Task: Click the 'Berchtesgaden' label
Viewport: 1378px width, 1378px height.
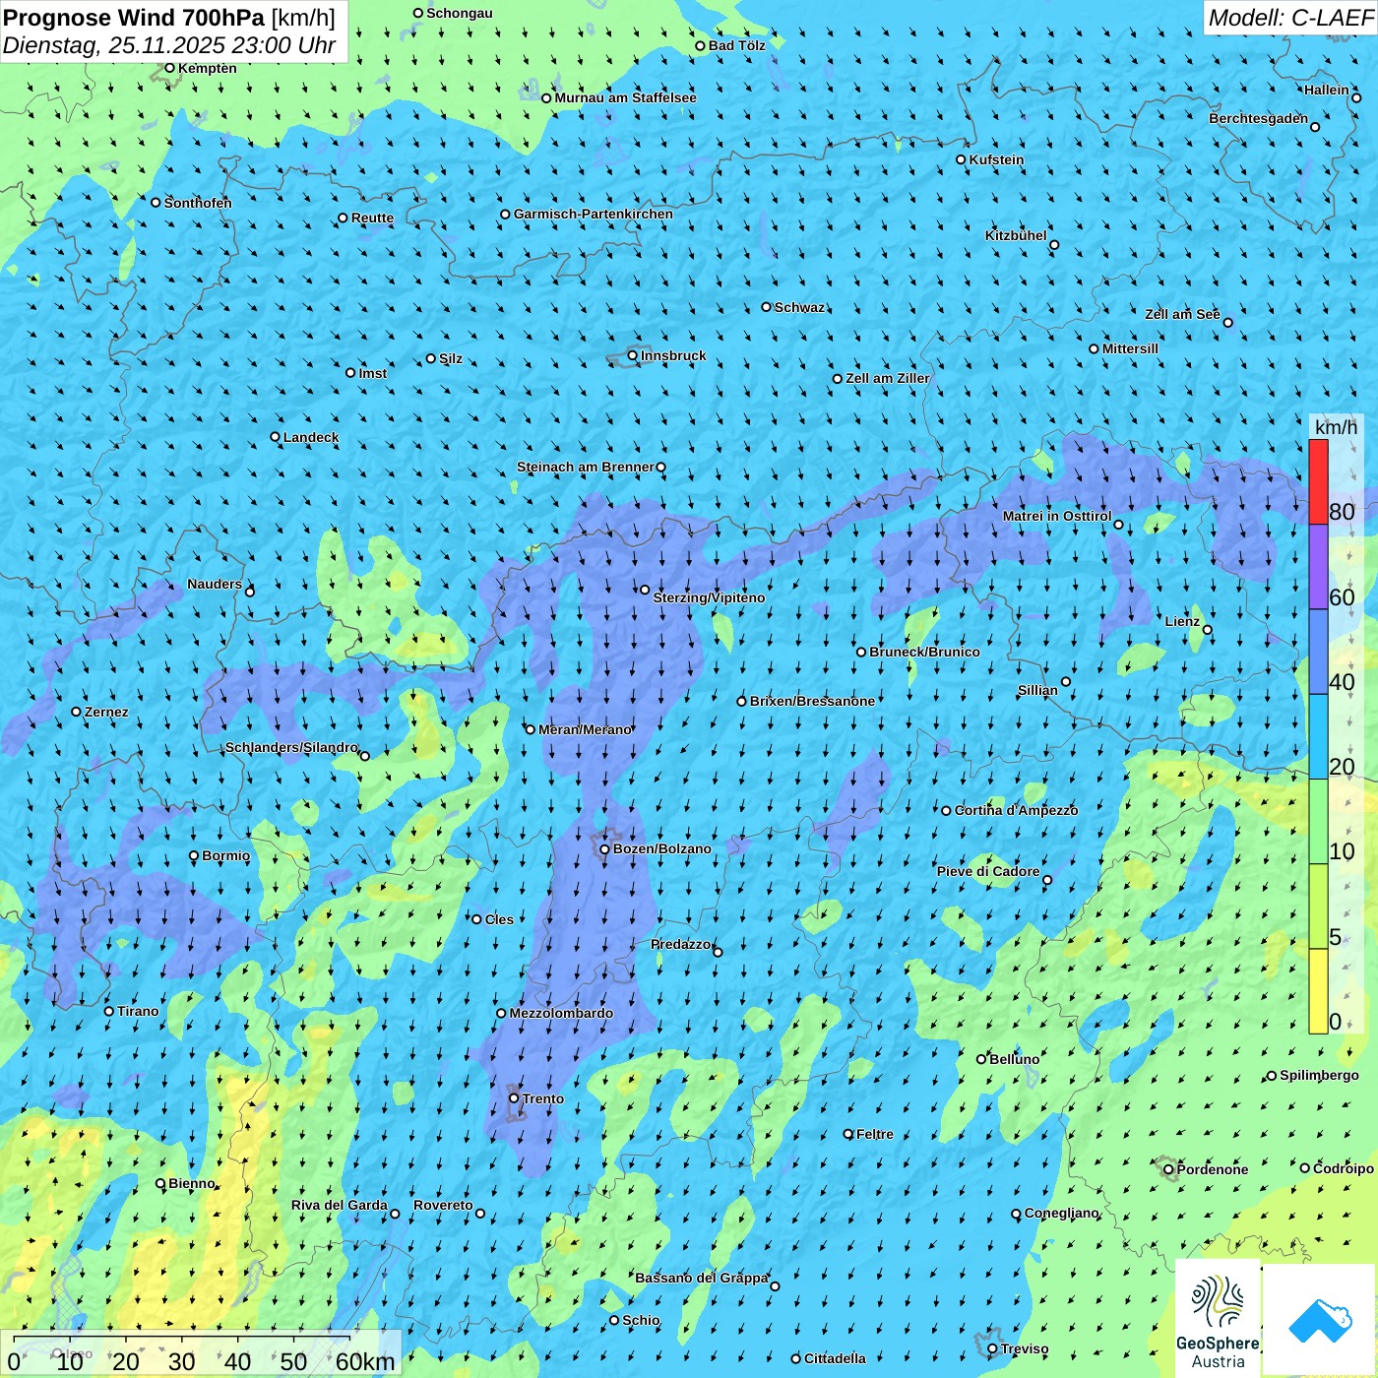Action: tap(1259, 118)
